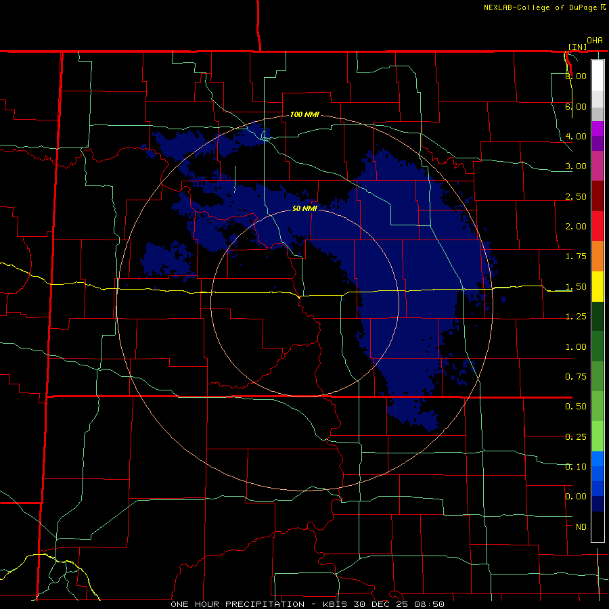Click the 0.00 legend value
Screen dimensions: 609x609
576,497
